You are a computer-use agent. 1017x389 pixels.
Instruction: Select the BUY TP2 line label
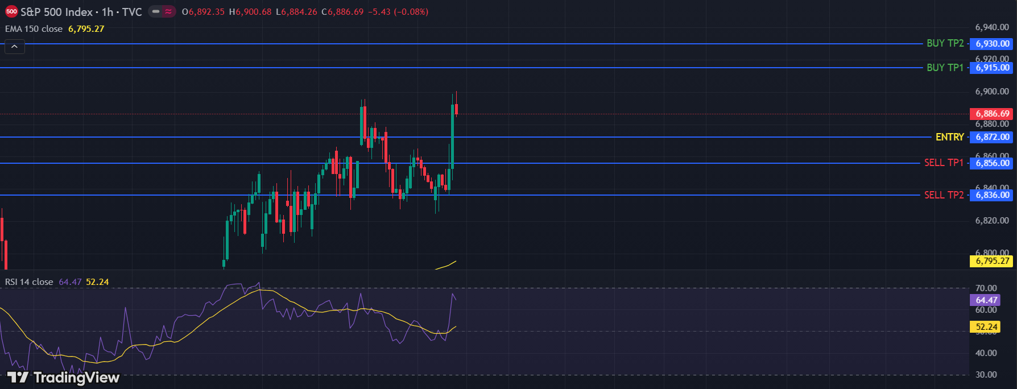945,43
